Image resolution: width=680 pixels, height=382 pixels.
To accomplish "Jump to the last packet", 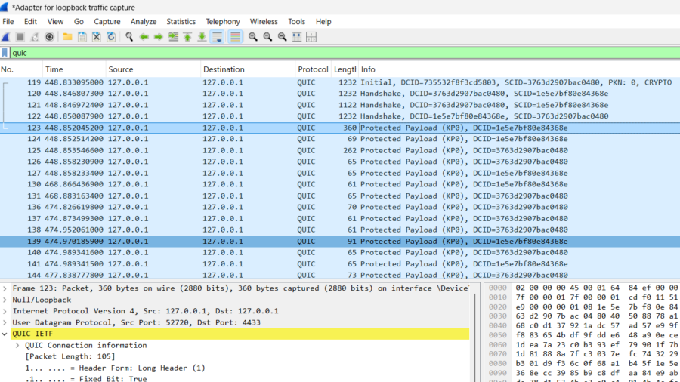I will coord(202,37).
